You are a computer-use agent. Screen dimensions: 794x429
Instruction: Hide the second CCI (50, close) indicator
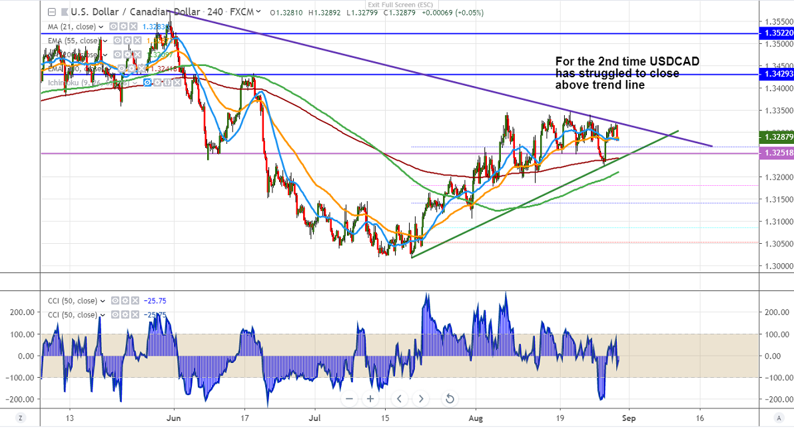click(x=115, y=315)
